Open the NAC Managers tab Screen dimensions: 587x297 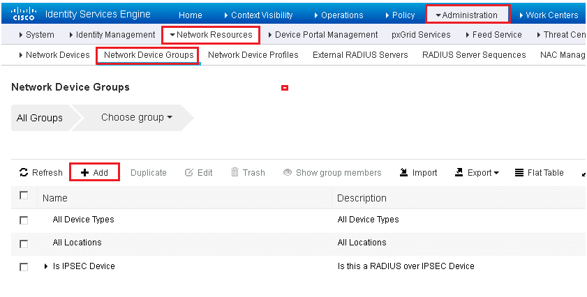[x=563, y=55]
